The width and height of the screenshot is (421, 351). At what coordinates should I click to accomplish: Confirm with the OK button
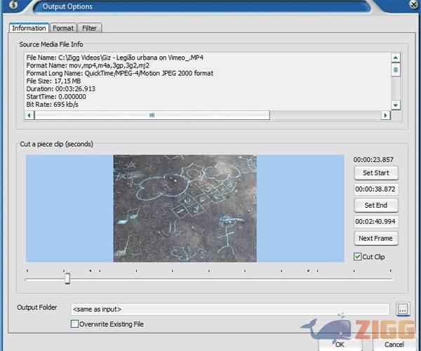click(x=340, y=345)
